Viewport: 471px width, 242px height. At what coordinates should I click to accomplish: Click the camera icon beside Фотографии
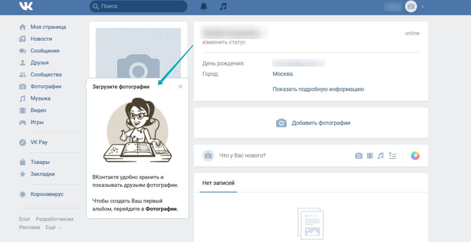22,86
